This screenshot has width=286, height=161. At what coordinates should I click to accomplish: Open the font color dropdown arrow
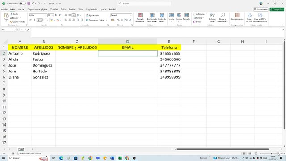(x=60, y=20)
